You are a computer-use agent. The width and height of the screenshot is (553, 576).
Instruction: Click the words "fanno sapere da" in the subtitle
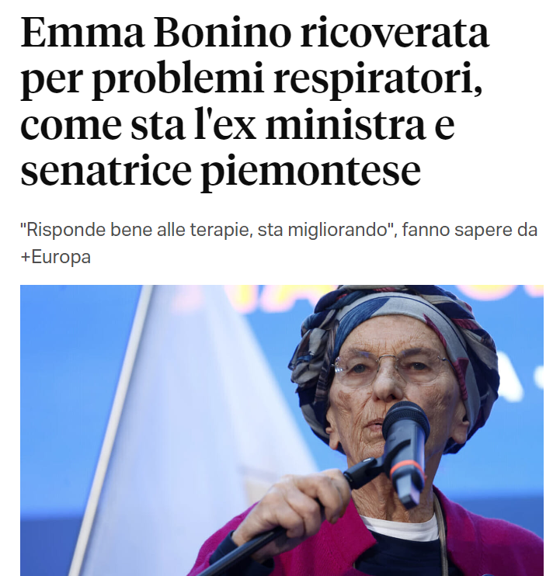pos(470,231)
